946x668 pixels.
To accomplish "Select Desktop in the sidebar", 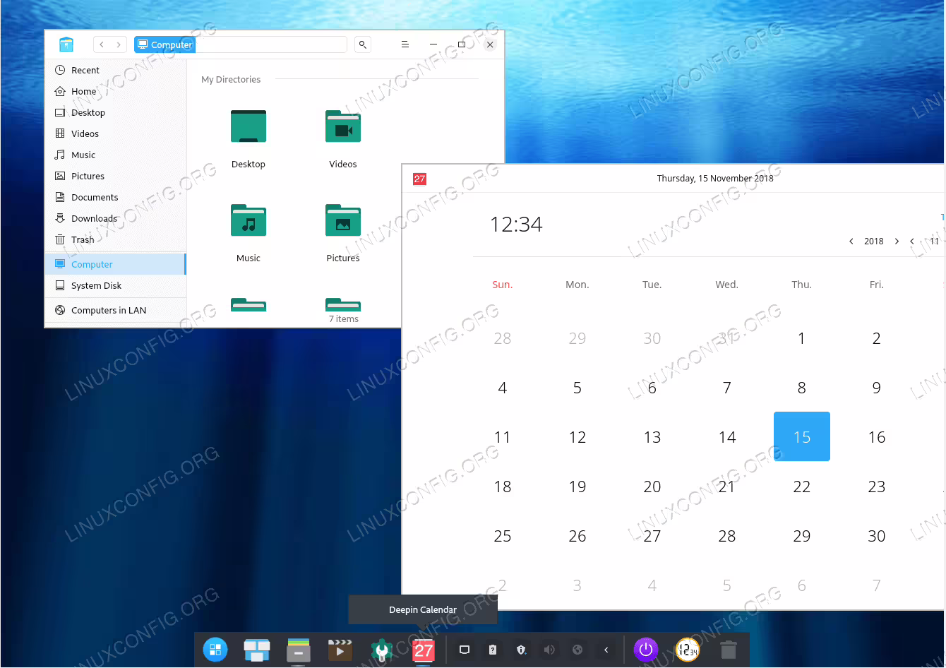I will [115, 112].
